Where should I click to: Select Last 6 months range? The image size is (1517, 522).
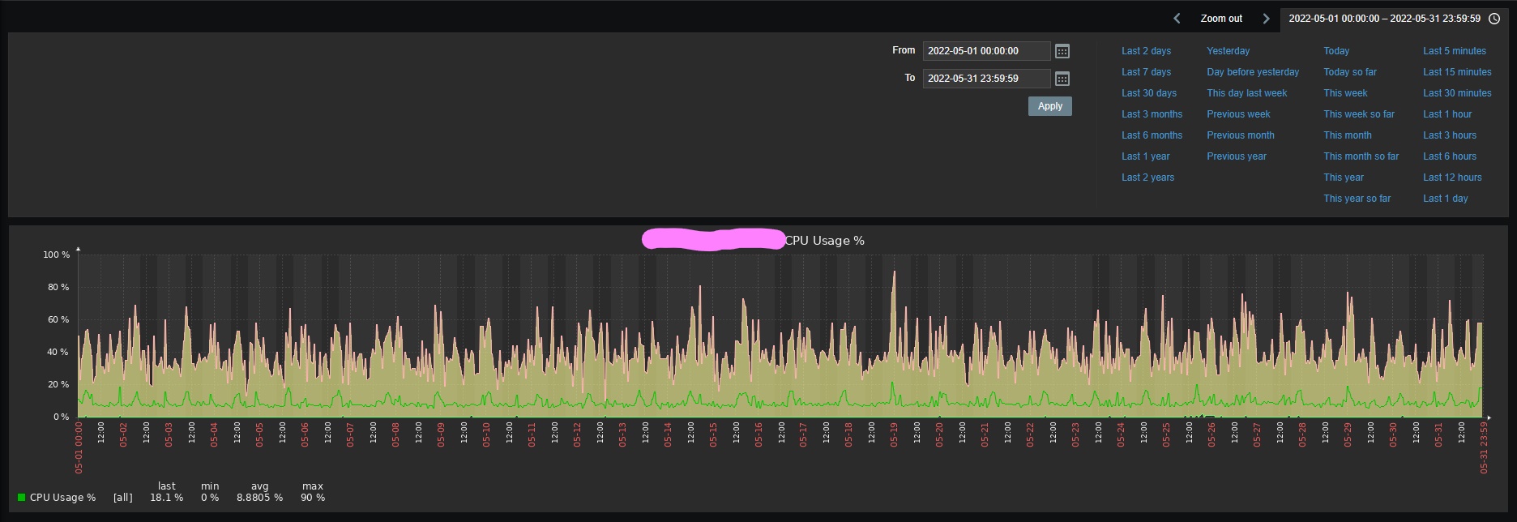click(x=1152, y=135)
